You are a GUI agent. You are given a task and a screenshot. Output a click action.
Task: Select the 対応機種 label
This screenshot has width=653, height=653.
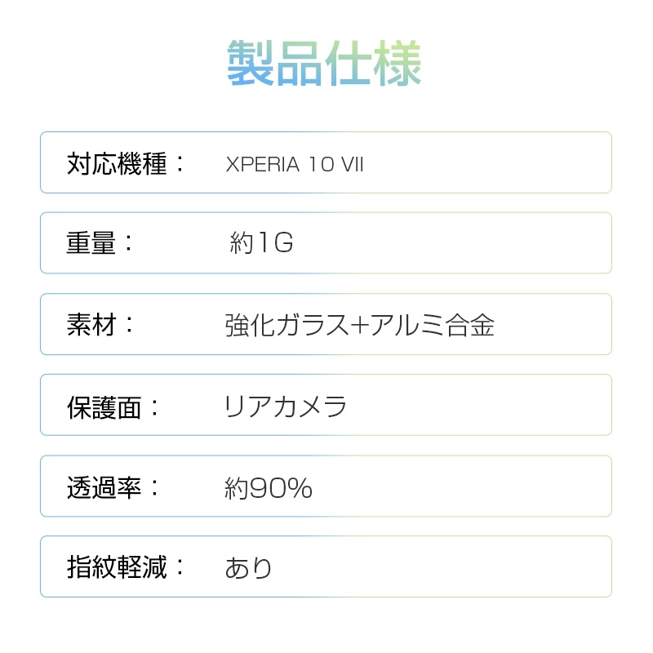coord(118,163)
